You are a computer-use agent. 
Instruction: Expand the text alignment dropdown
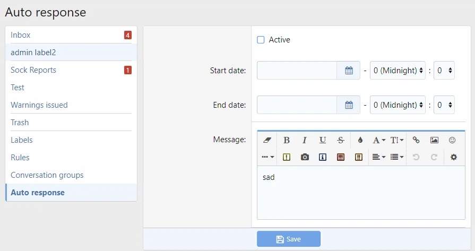(378, 157)
